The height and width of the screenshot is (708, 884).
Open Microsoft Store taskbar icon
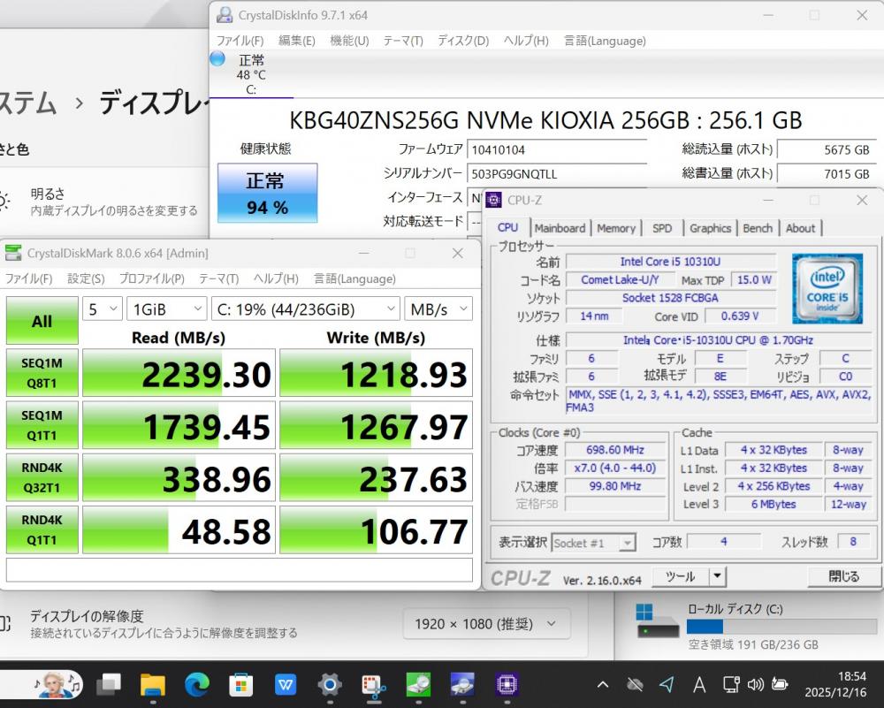[240, 685]
